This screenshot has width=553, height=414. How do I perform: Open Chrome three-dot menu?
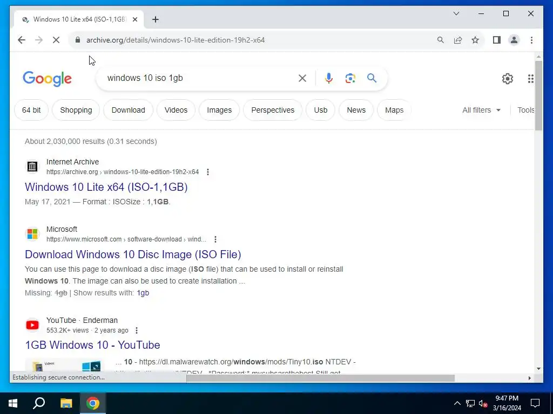(531, 40)
